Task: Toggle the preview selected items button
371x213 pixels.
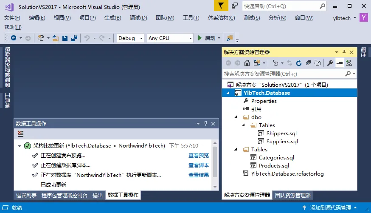Action: pos(339,63)
